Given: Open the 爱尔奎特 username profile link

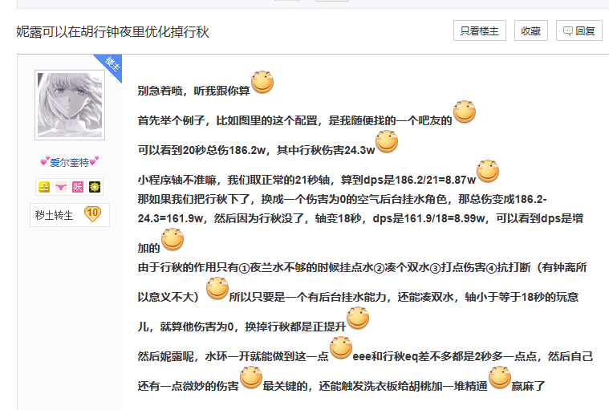Looking at the screenshot, I should tap(70, 162).
